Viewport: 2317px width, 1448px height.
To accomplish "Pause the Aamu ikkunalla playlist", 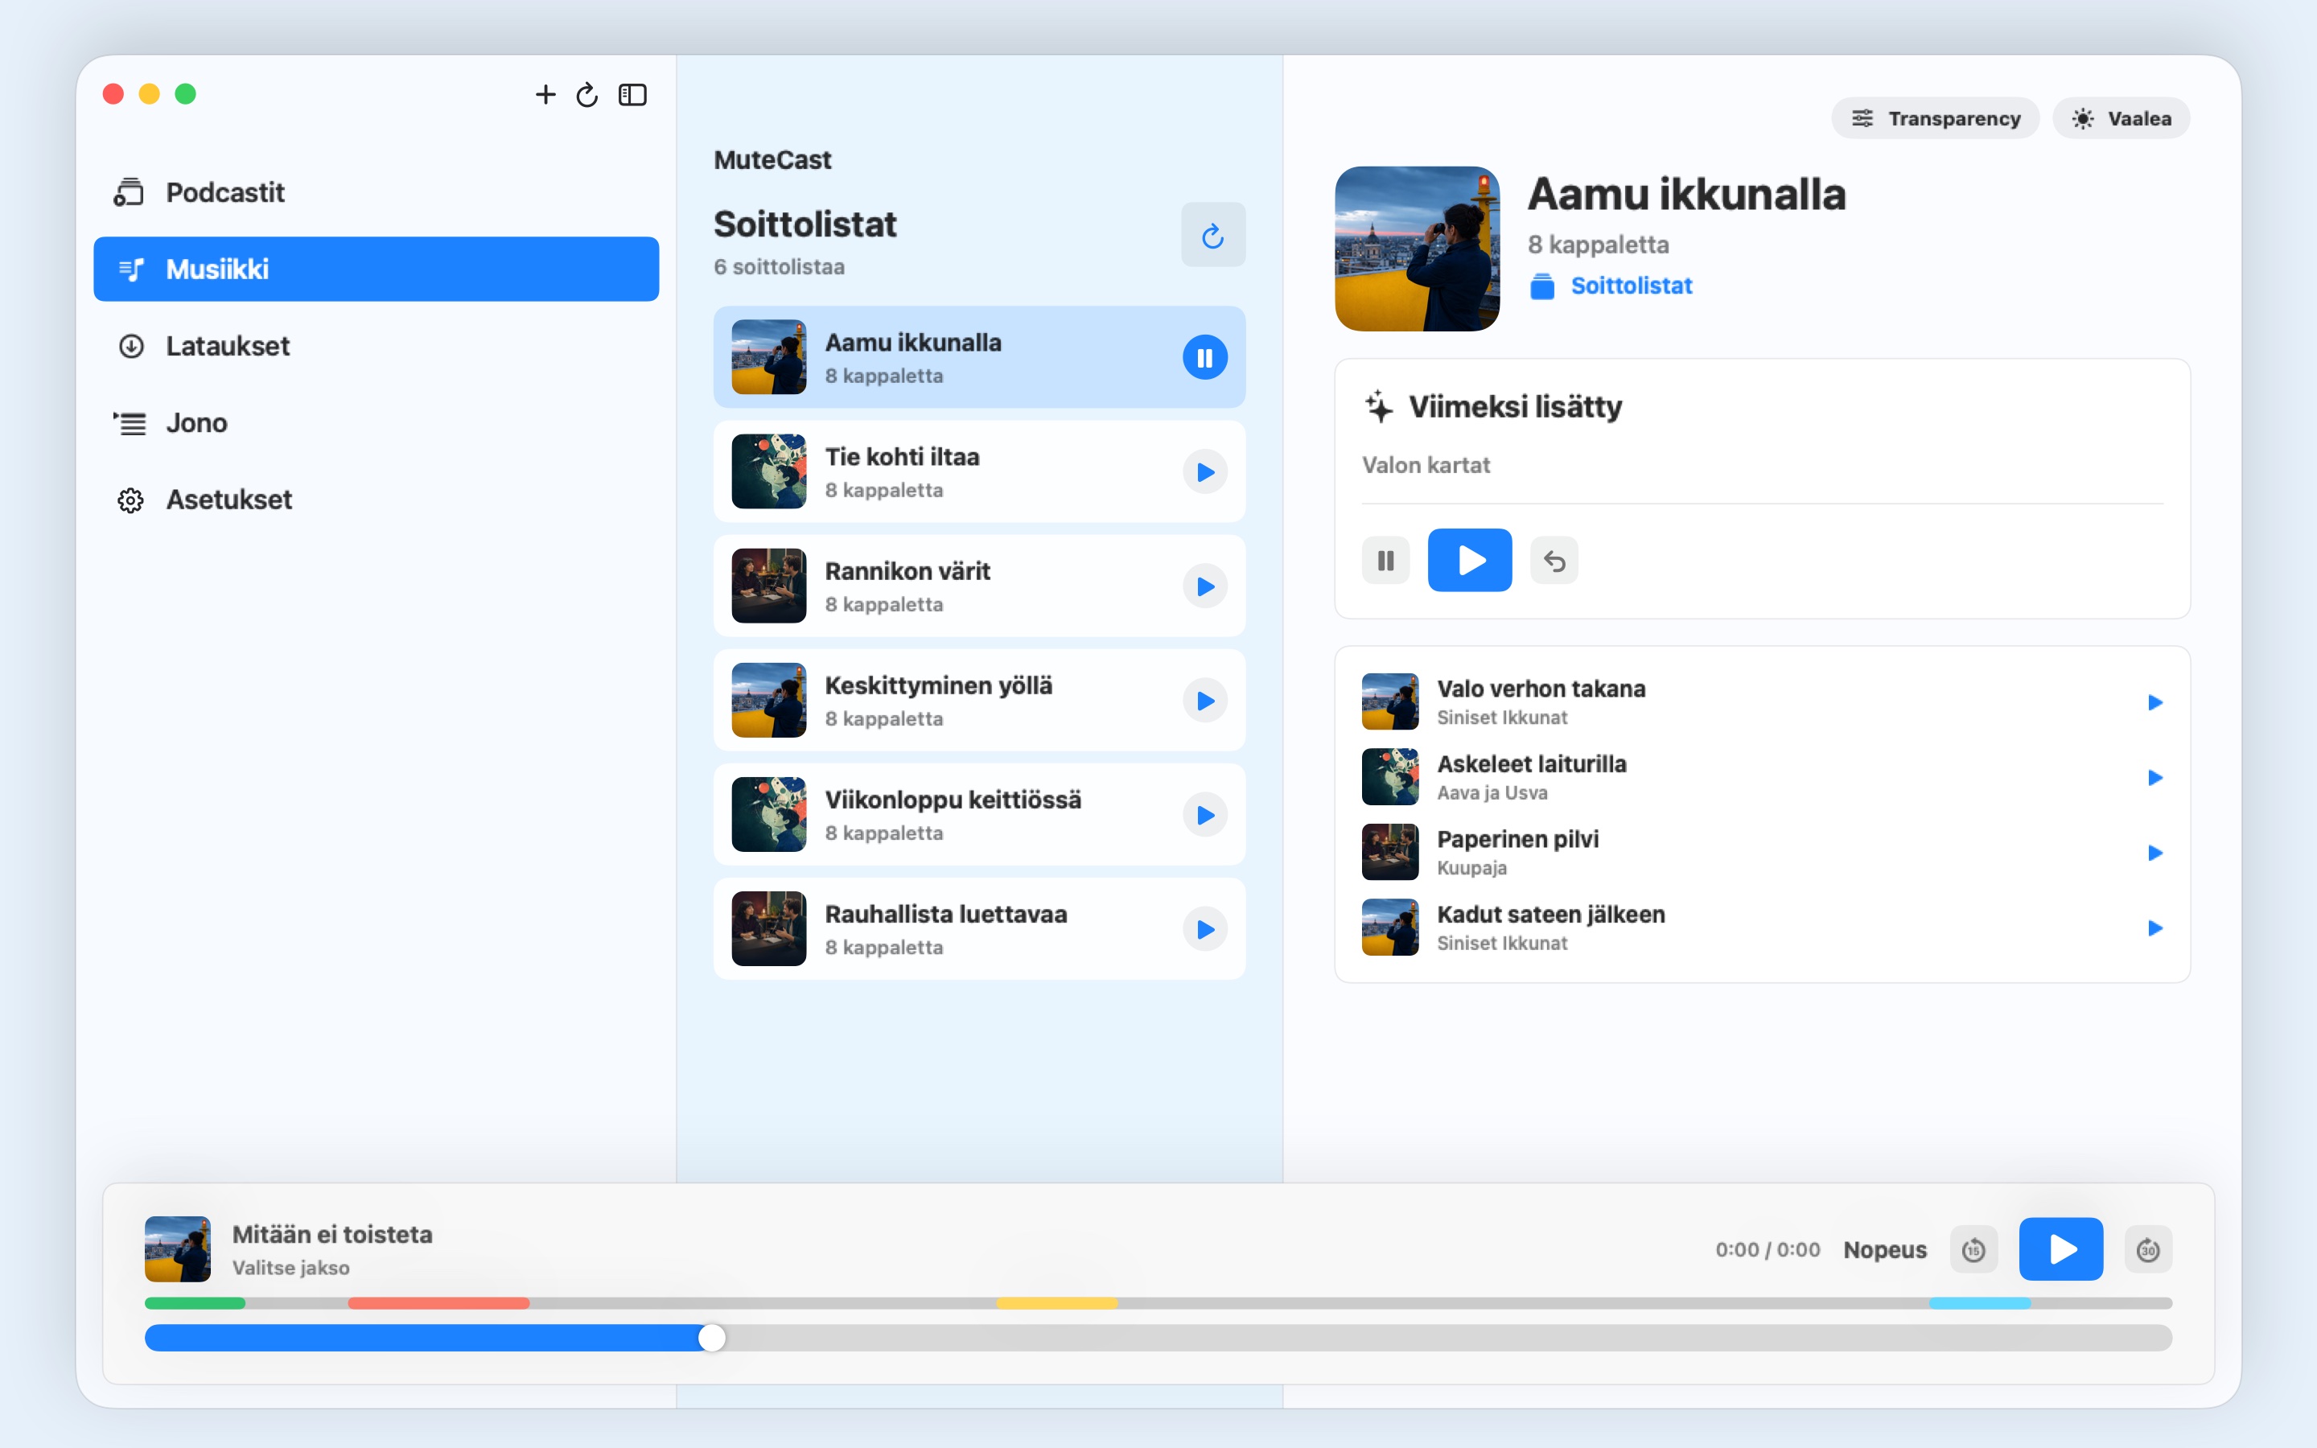I will click(x=1204, y=357).
